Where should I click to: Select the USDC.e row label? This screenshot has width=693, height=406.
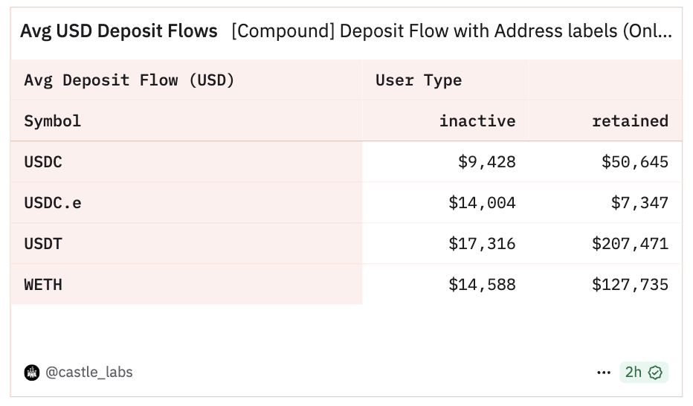click(53, 203)
